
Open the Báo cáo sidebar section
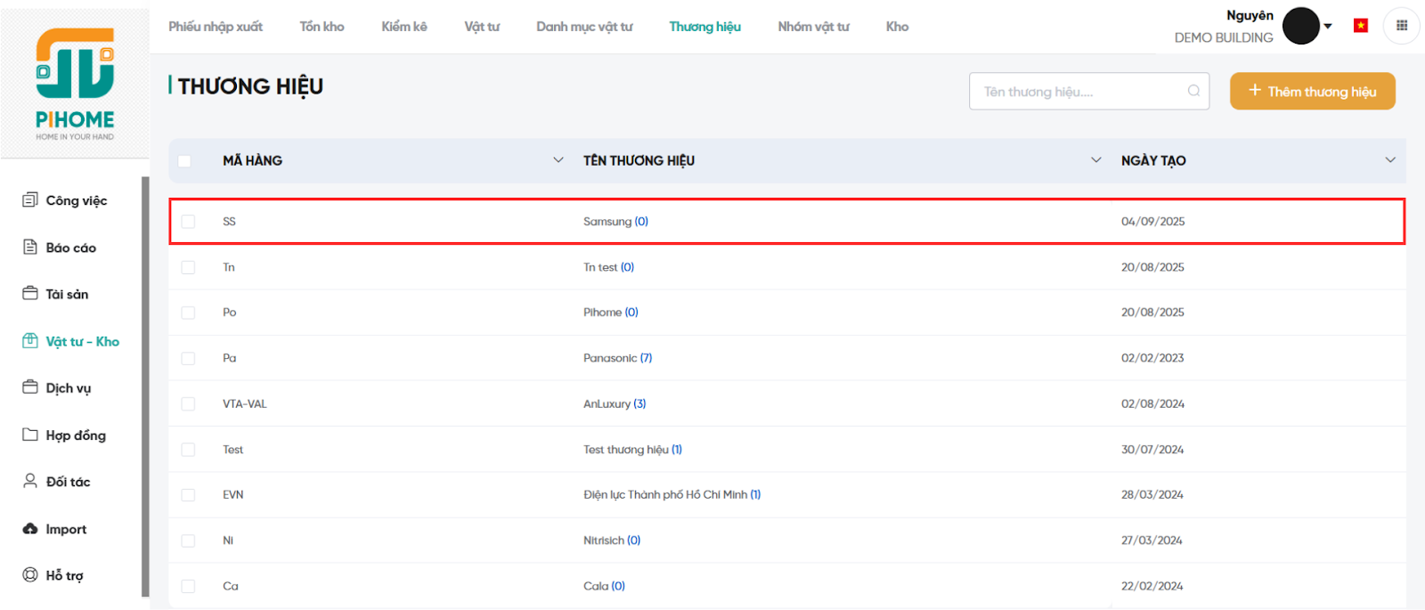click(70, 248)
